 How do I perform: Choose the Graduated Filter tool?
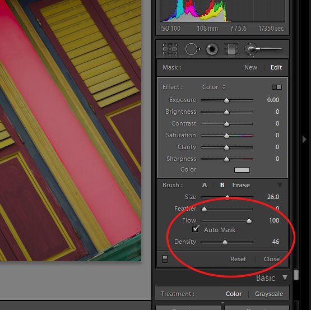tap(231, 49)
